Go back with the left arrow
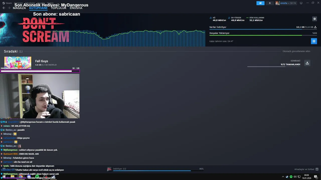The width and height of the screenshot is (321, 180). [4, 8]
